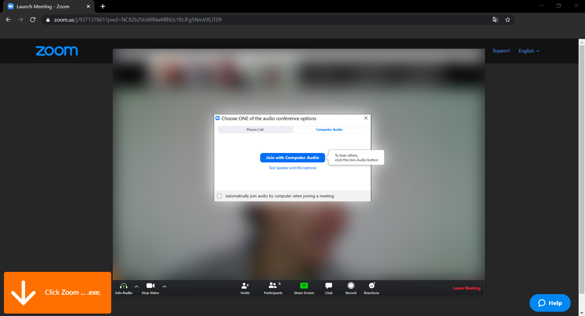Click the Stop Video camera icon
The height and width of the screenshot is (316, 585).
[x=150, y=286]
